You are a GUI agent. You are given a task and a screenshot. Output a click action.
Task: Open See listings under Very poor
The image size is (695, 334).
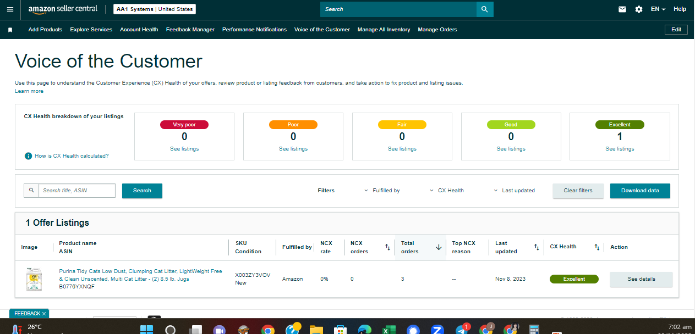tap(184, 149)
